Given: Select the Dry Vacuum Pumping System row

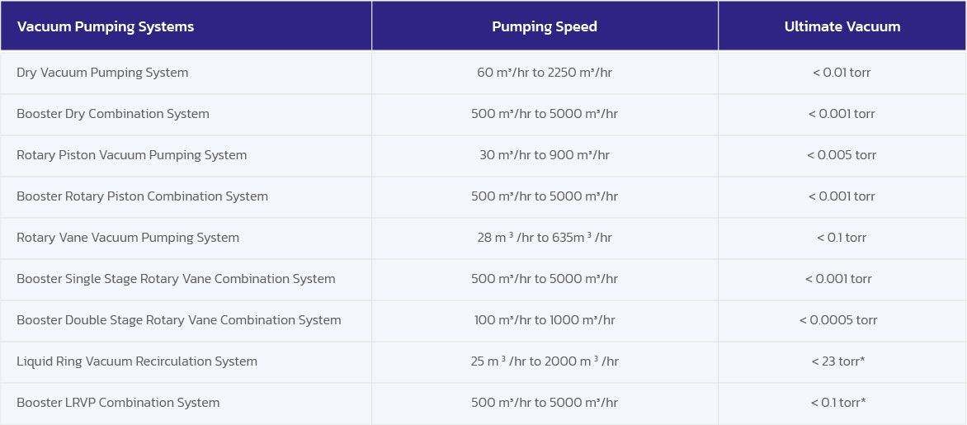Looking at the screenshot, I should coord(102,73).
